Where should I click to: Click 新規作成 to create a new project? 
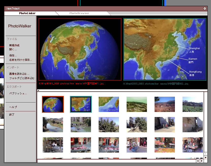(x=14, y=45)
